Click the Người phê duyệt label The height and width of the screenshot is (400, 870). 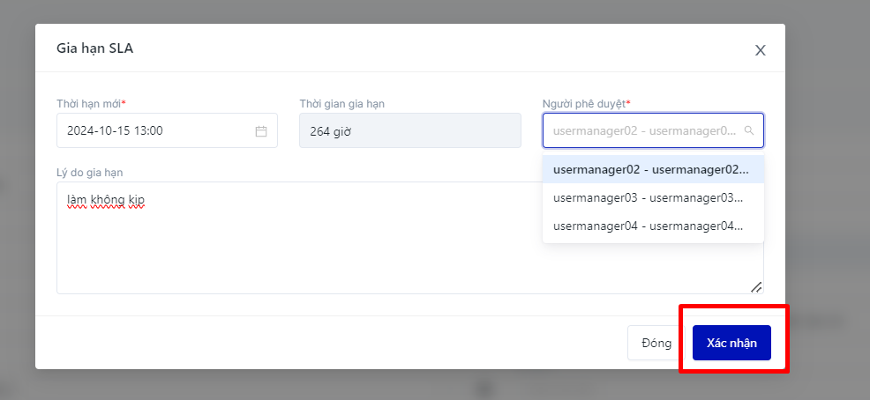click(584, 104)
